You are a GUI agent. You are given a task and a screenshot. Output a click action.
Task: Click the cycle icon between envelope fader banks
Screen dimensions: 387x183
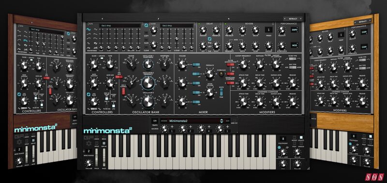coord(147,26)
